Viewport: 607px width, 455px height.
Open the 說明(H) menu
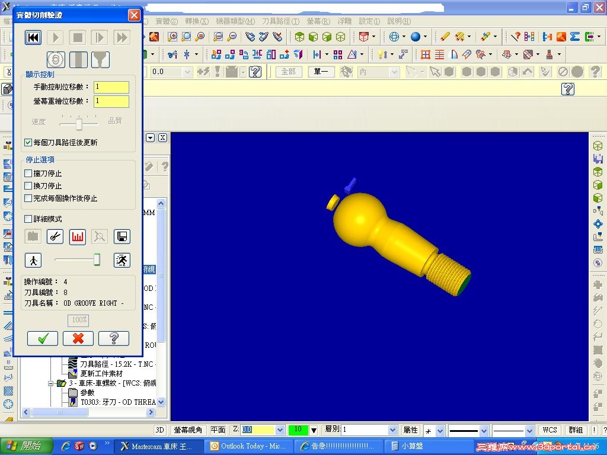click(x=399, y=21)
